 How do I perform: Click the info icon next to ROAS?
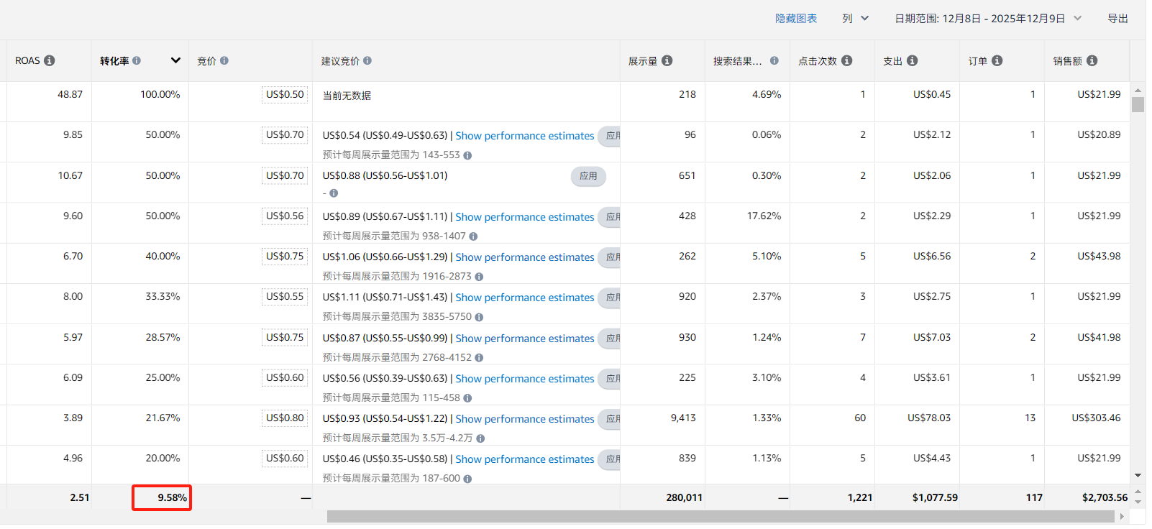(x=50, y=61)
